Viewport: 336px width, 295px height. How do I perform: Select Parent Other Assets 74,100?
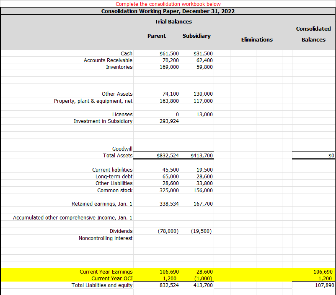tap(171, 94)
